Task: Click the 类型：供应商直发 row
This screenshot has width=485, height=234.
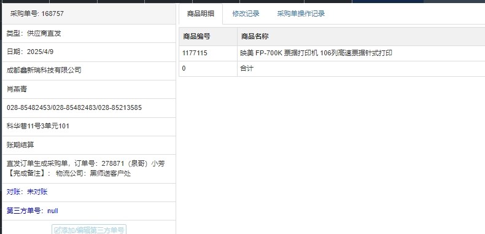Action: pyautogui.click(x=89, y=33)
